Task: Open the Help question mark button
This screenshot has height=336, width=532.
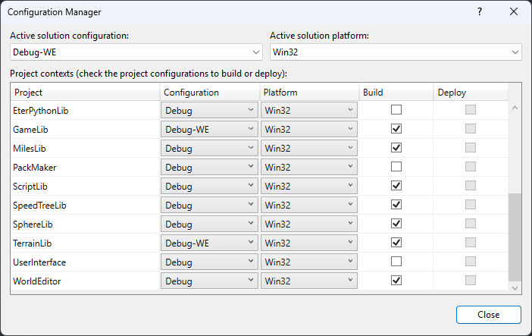Action: [x=479, y=12]
